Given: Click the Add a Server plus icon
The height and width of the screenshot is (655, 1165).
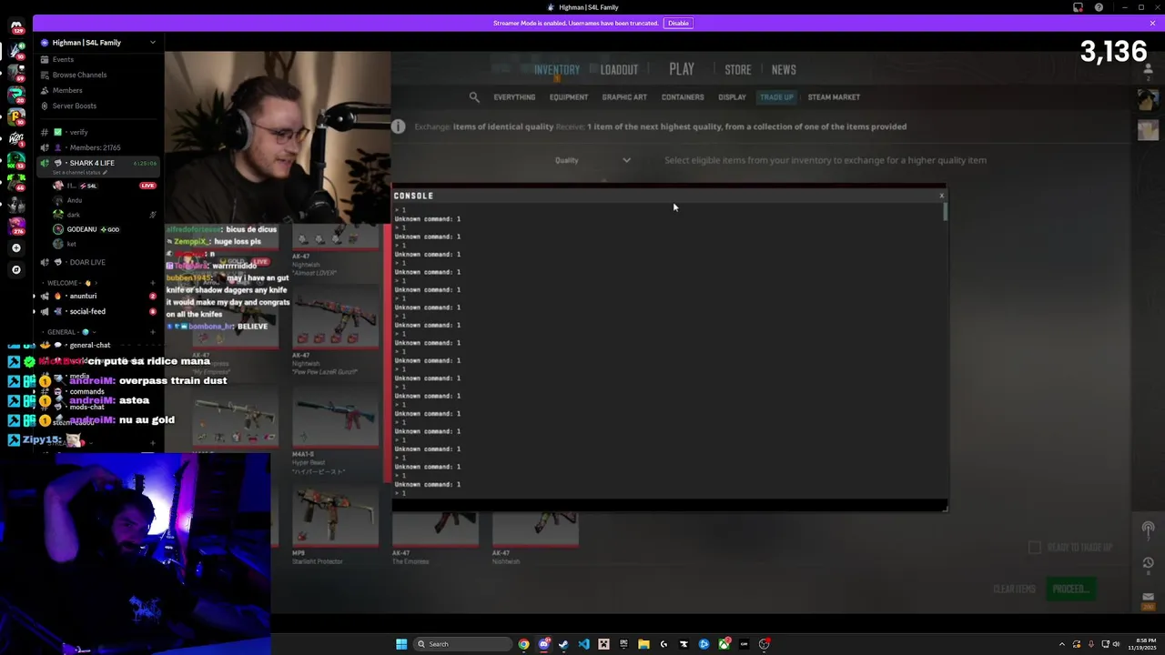Looking at the screenshot, I should pyautogui.click(x=15, y=248).
